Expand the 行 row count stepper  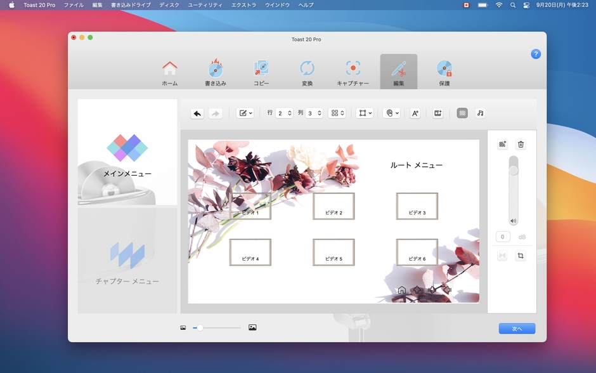pos(288,113)
